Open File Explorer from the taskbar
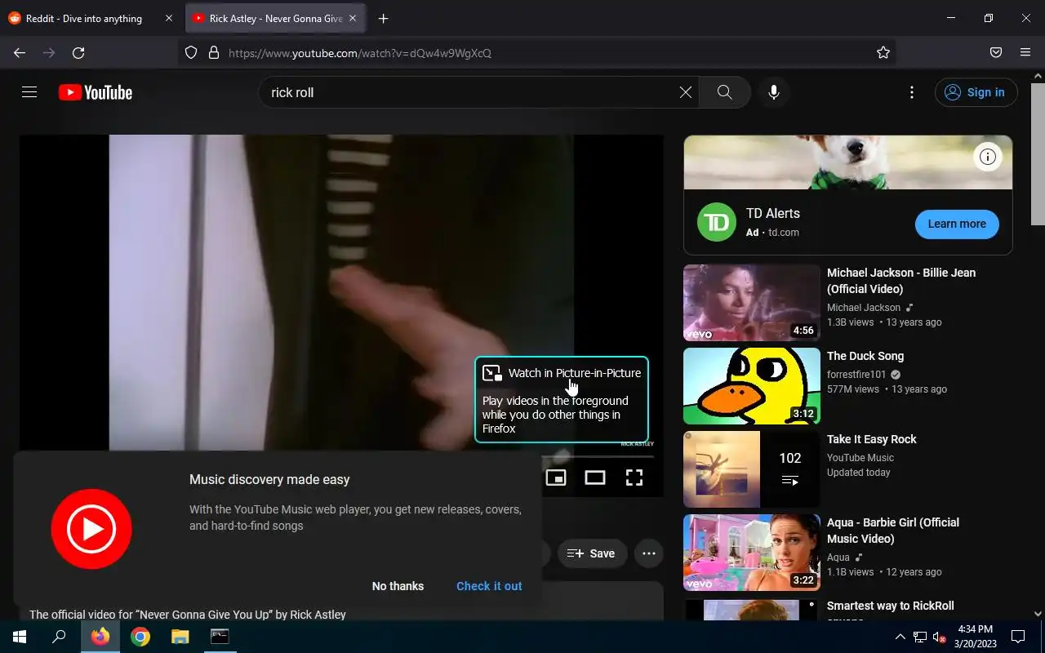The image size is (1045, 653). tap(180, 637)
